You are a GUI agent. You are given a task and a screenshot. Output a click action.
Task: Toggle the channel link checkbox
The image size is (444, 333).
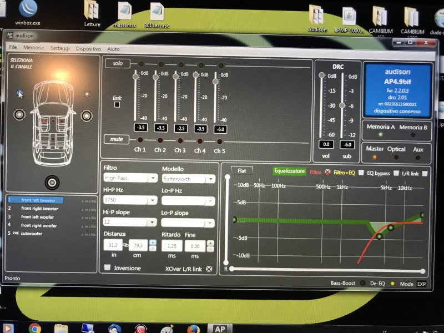(x=117, y=104)
